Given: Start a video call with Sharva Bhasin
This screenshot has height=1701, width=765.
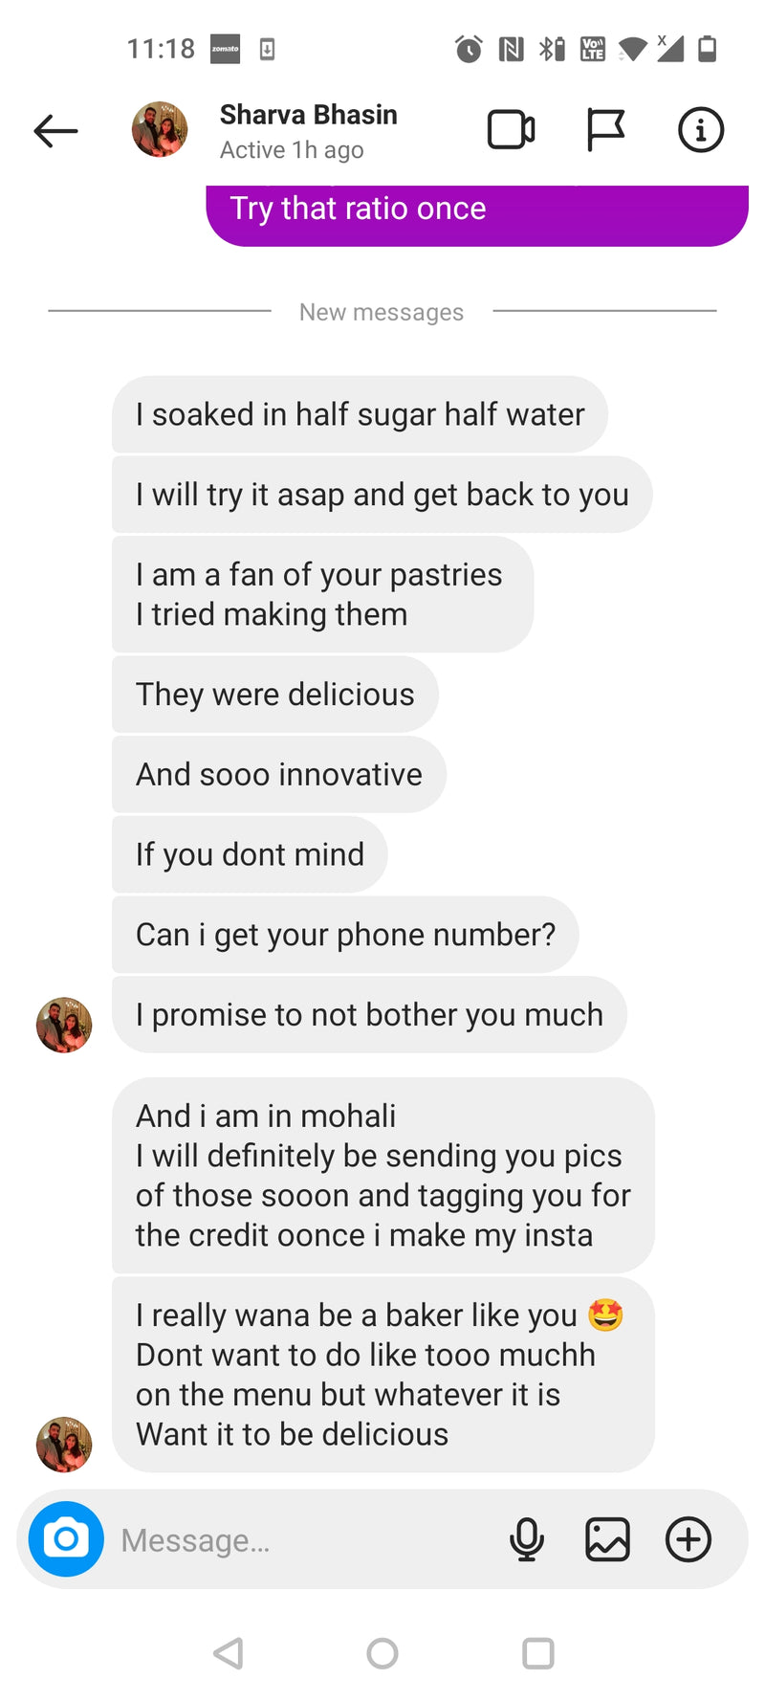Looking at the screenshot, I should coord(512,130).
